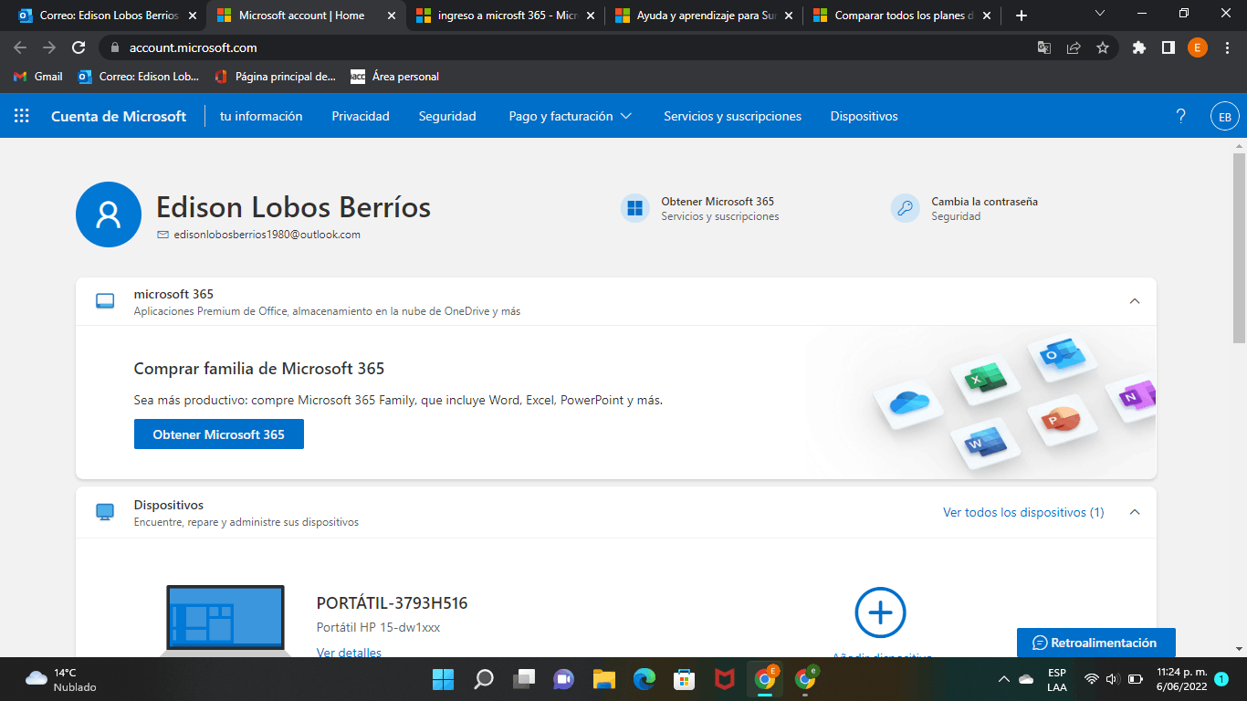Image resolution: width=1247 pixels, height=701 pixels.
Task: Open Dispositivos nav menu item
Action: point(864,116)
